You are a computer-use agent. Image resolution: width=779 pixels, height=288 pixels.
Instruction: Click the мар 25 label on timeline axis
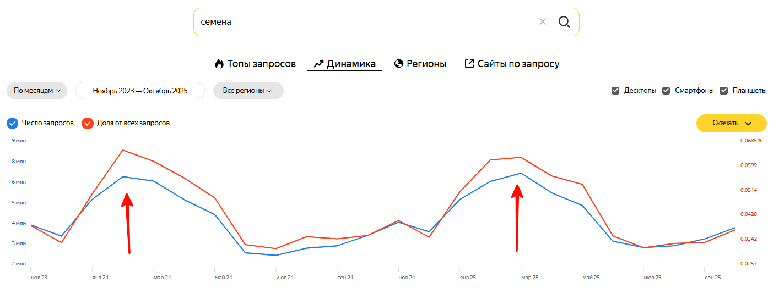pos(530,278)
